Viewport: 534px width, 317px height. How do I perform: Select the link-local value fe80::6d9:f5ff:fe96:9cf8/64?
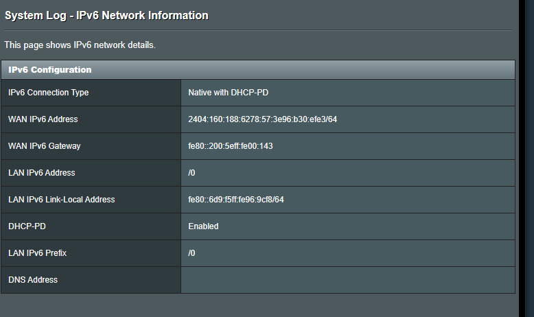click(236, 200)
